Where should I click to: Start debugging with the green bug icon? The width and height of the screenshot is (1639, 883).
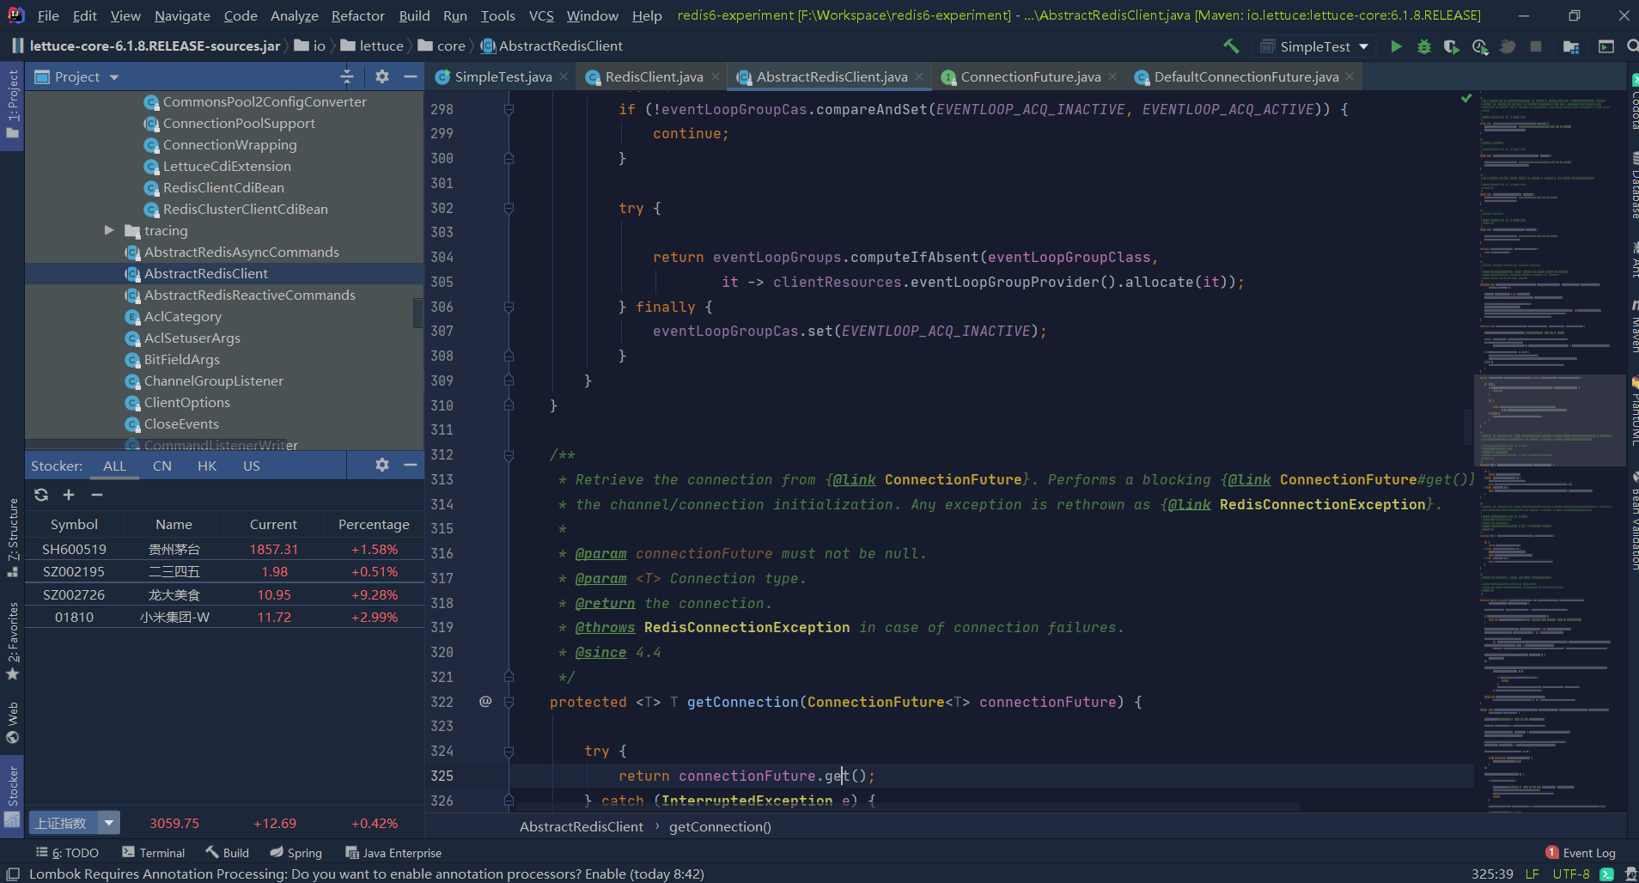point(1424,46)
